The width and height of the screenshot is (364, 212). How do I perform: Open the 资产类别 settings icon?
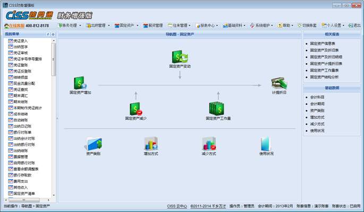pyautogui.click(x=94, y=144)
